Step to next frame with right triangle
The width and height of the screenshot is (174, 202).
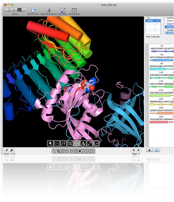71,151
